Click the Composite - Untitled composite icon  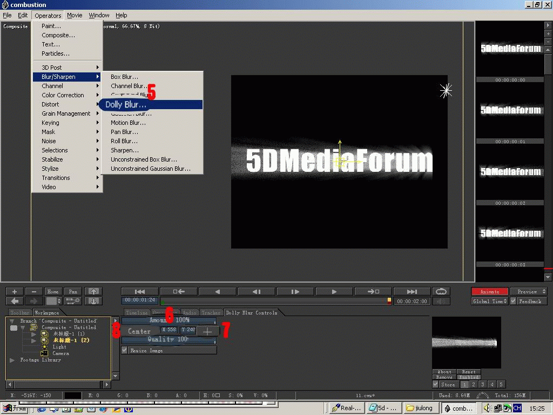tap(34, 327)
